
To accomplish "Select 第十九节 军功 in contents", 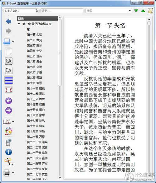I will click(x=36, y=131).
